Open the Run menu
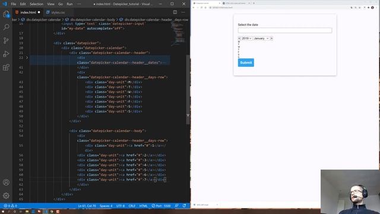Screen dimensions: 380x214 (69, 4)
